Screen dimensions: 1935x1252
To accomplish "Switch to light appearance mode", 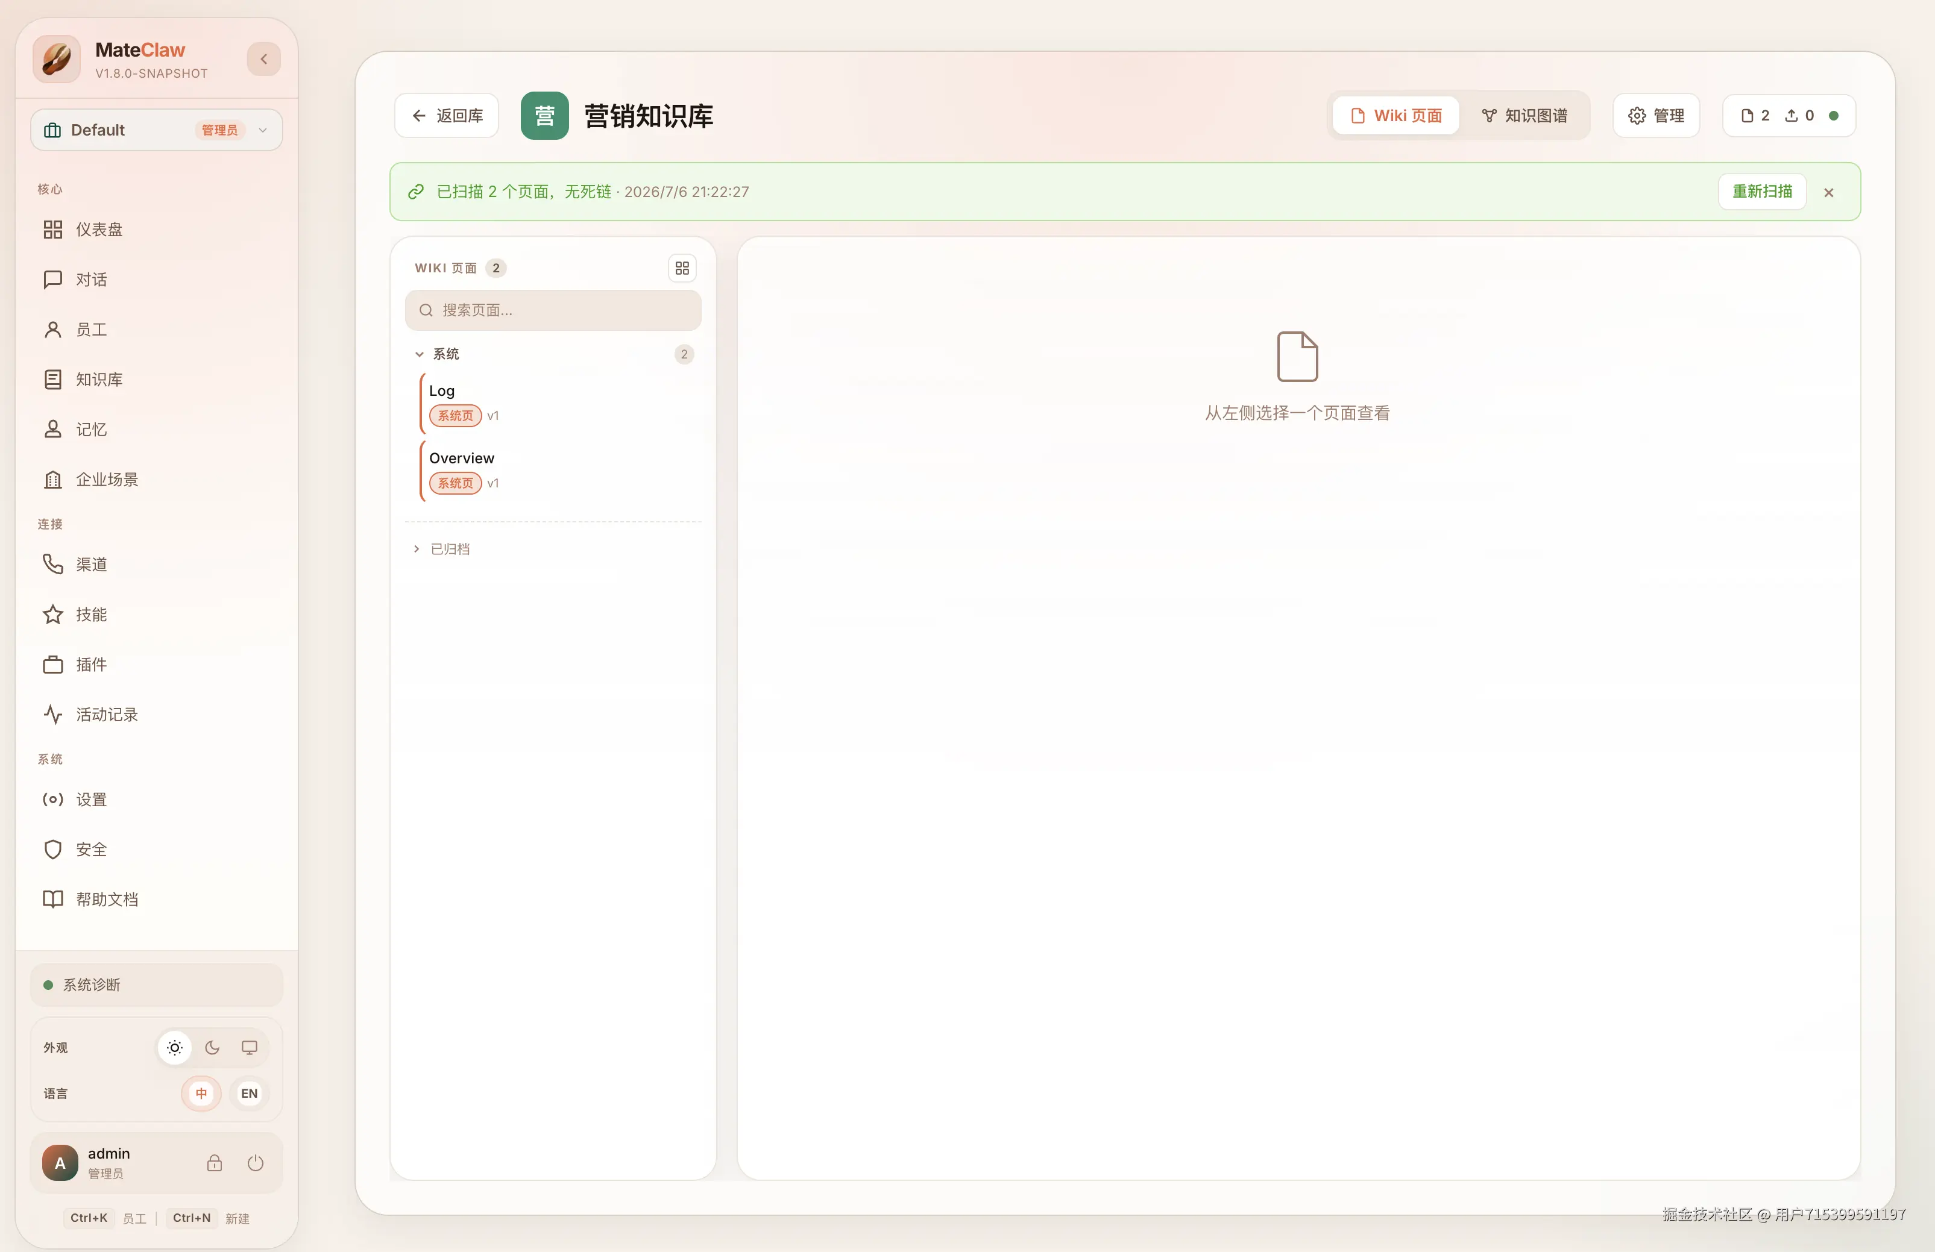I will (x=175, y=1048).
